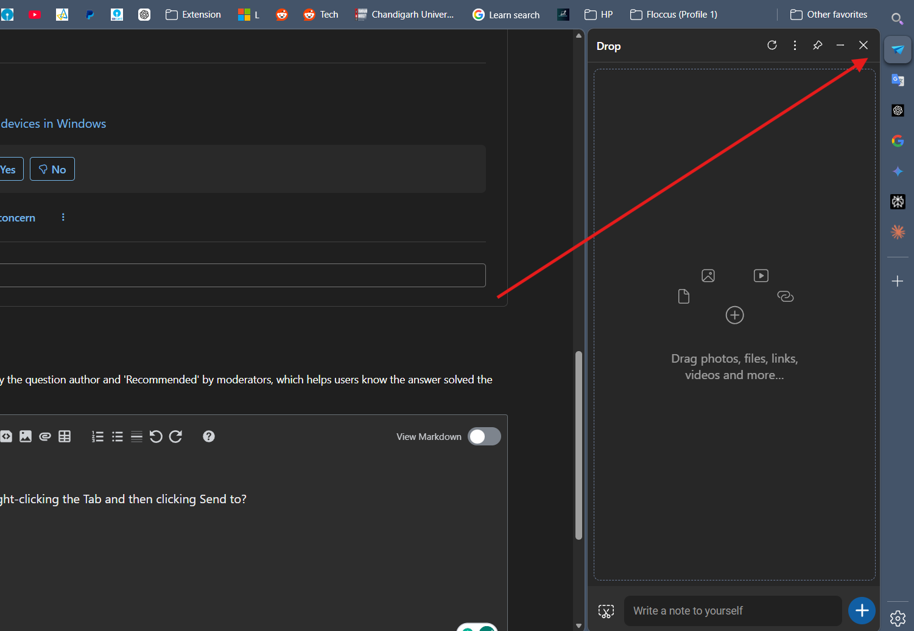Screen dimensions: 914x631
Task: Apply numbered list formatting
Action: 97,436
